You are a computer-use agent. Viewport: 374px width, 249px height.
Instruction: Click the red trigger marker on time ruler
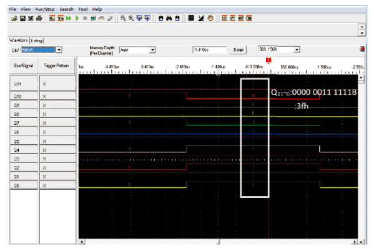[268, 61]
